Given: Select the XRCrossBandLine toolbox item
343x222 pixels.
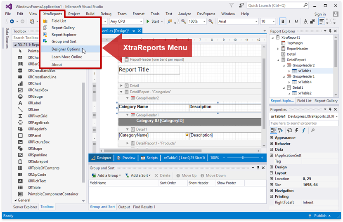Looking at the screenshot, I should tap(42, 77).
